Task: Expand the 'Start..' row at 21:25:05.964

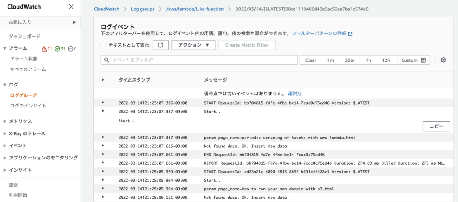Action: pos(103,180)
